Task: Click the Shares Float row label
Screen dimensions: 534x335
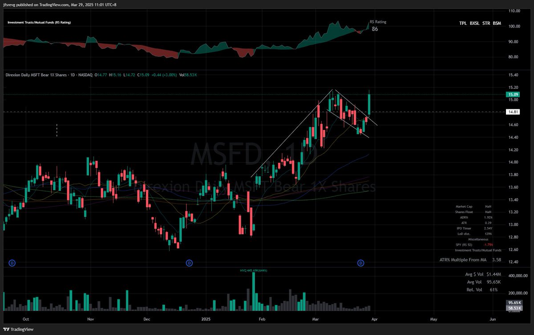Action: click(464, 212)
